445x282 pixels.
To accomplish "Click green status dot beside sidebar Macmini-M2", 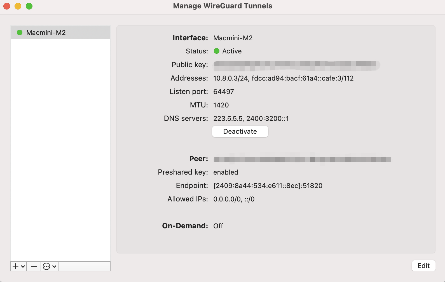I will point(20,33).
